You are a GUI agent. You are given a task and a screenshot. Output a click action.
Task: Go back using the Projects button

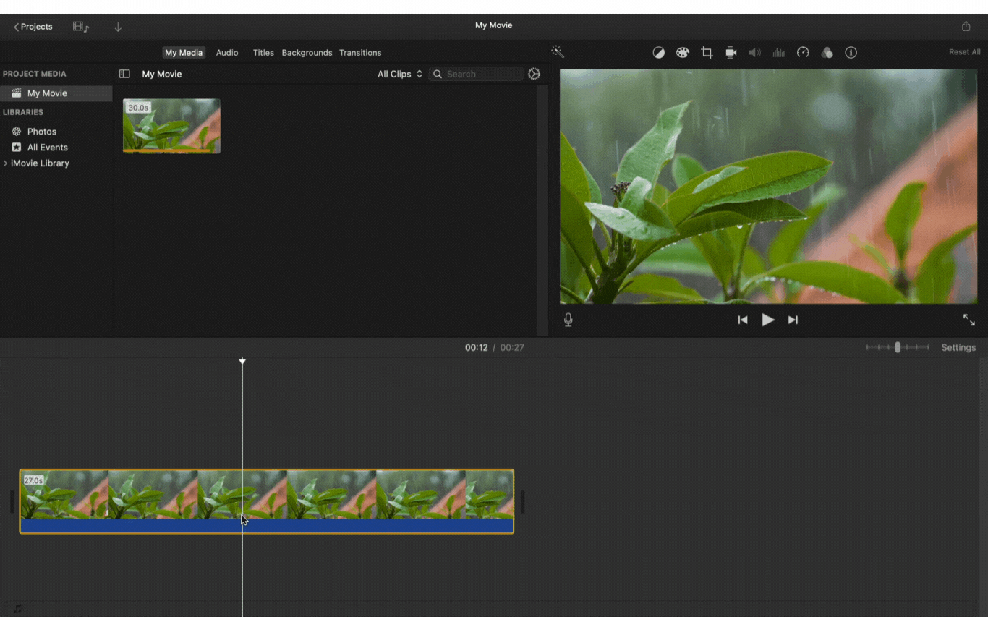[32, 26]
